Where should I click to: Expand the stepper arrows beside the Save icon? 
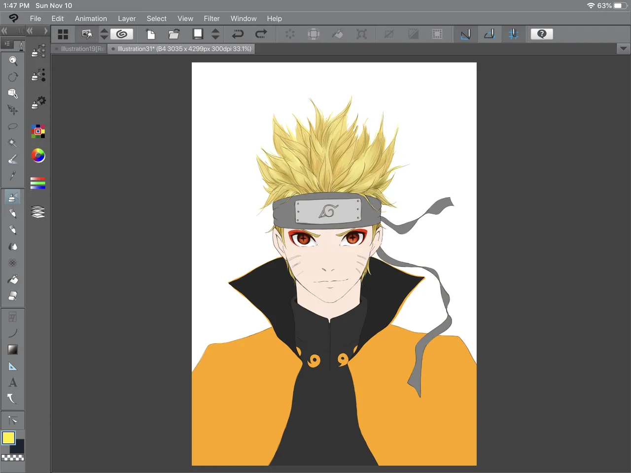215,34
